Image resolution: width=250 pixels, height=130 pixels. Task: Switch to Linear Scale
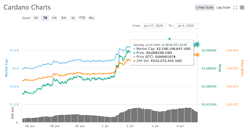point(205,8)
